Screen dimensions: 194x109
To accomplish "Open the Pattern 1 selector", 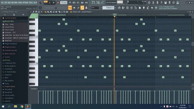I will pos(109,8).
